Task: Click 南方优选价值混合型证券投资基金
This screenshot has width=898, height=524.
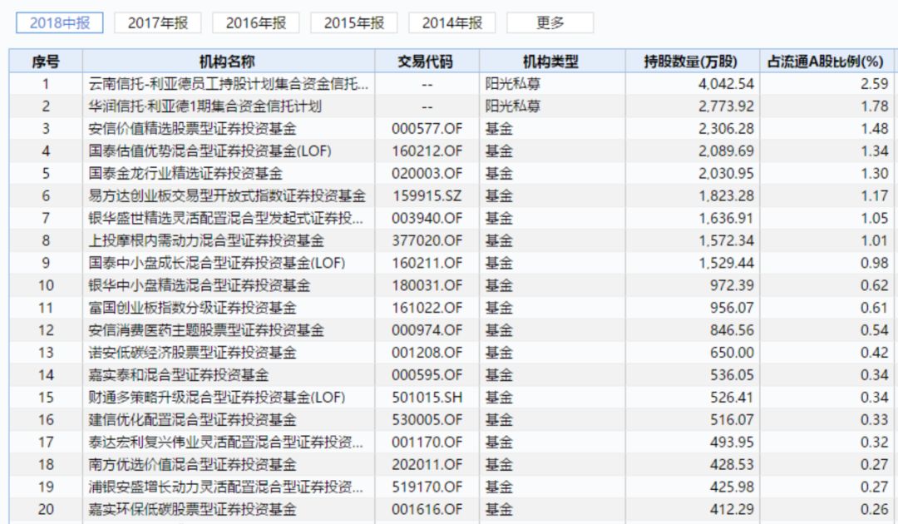Action: [192, 464]
